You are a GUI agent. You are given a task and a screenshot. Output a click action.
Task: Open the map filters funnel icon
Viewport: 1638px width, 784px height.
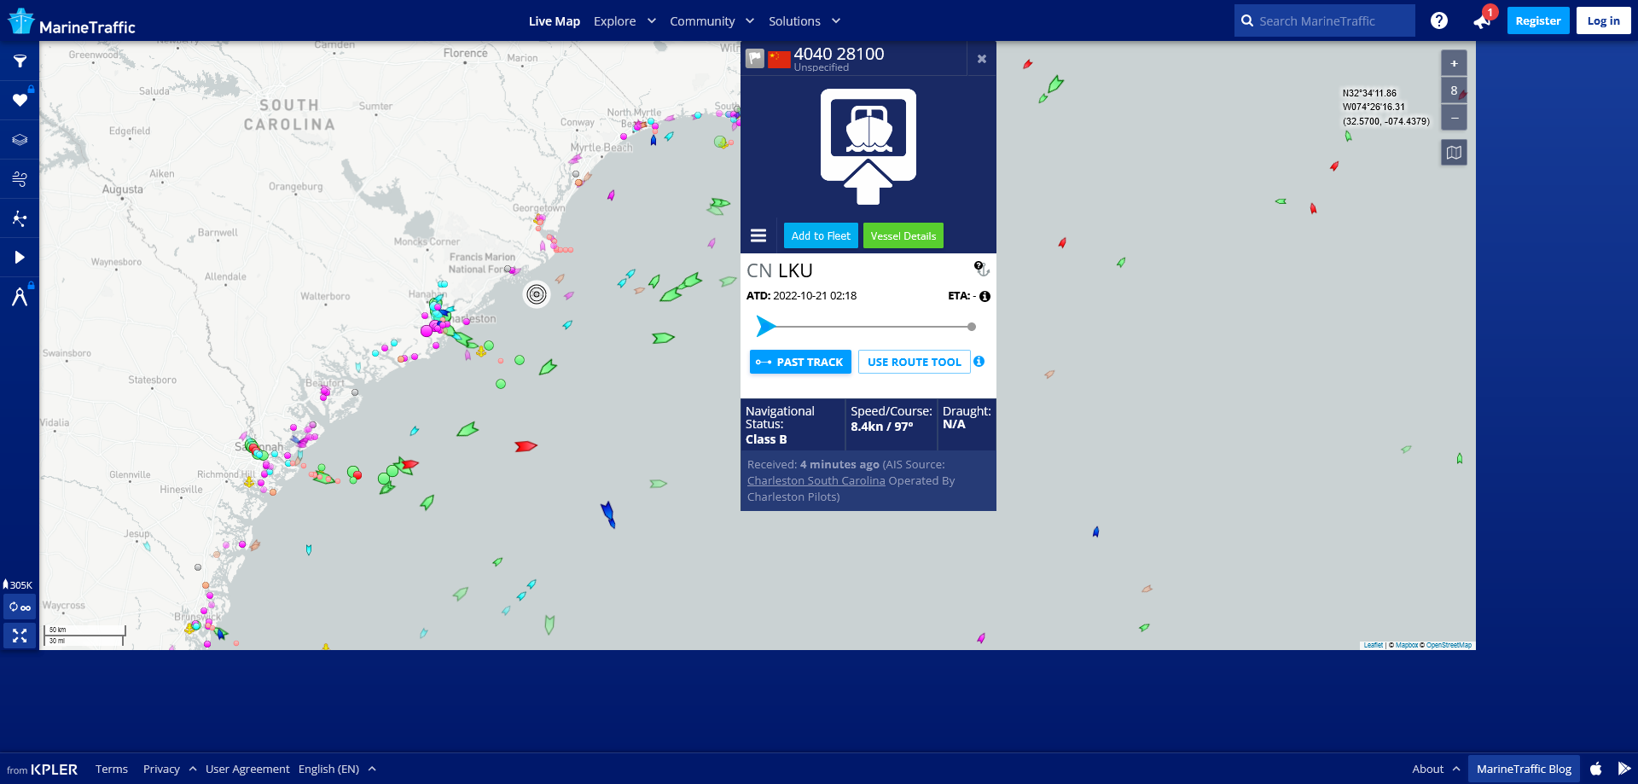pos(20,61)
